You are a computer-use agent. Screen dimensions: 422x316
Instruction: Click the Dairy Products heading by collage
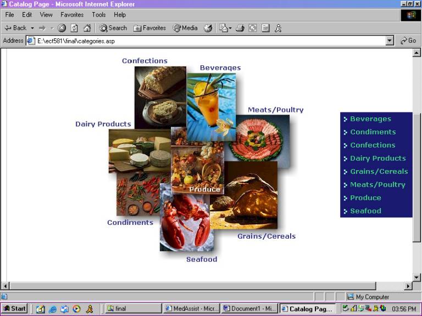pyautogui.click(x=103, y=124)
